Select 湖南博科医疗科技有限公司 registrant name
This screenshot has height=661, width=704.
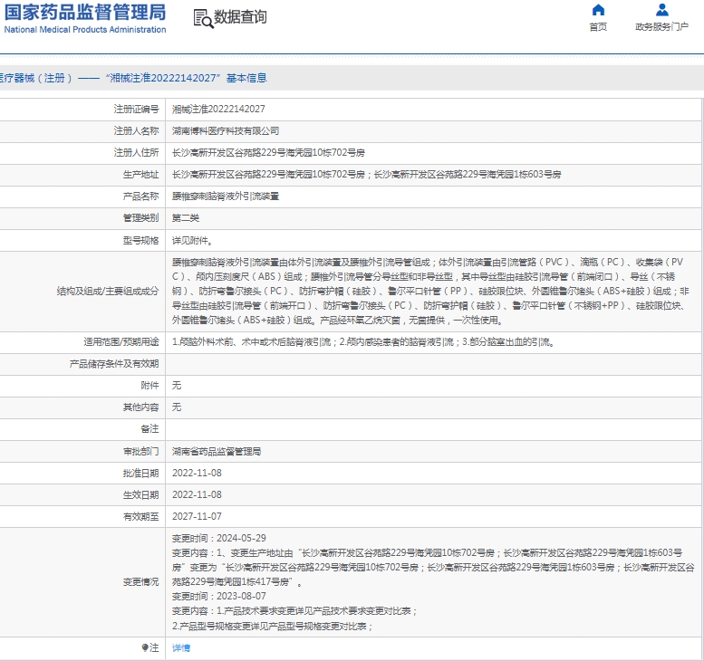pyautogui.click(x=226, y=131)
